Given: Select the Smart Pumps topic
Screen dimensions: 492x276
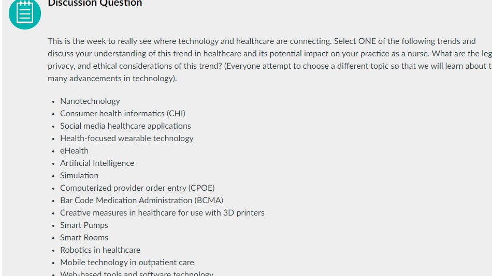Looking at the screenshot, I should (84, 225).
